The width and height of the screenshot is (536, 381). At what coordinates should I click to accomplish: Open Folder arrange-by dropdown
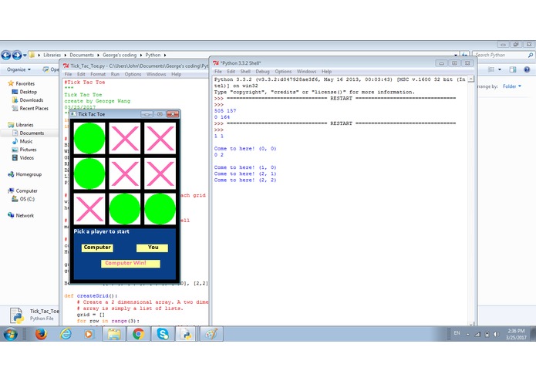[x=512, y=86]
